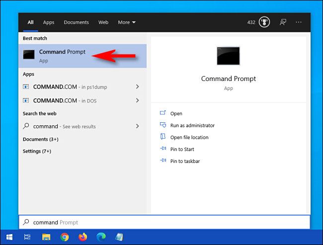Select the Web search tab
Viewport: 323px width, 245px height.
tap(103, 22)
